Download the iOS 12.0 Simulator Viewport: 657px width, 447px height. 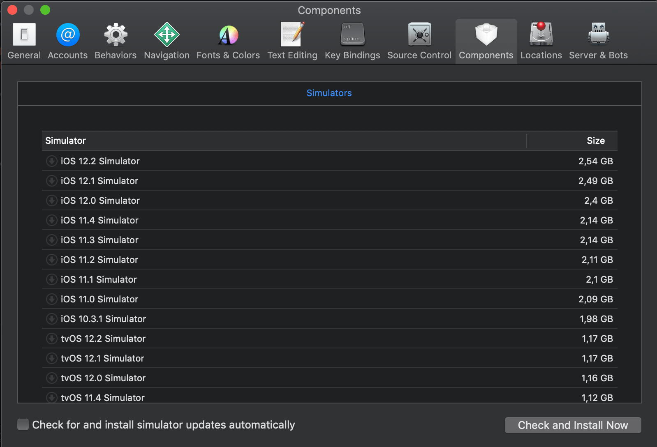(51, 200)
